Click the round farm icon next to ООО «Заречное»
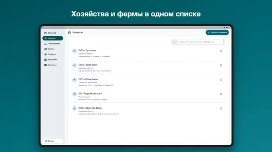Viewport: 272px width, 152px height. click(74, 65)
